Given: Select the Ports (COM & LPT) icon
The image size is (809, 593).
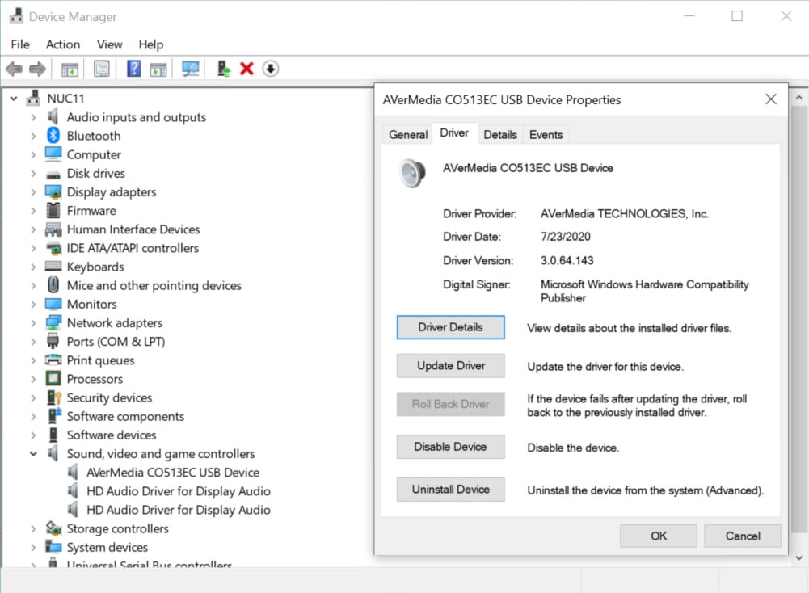Looking at the screenshot, I should (53, 342).
